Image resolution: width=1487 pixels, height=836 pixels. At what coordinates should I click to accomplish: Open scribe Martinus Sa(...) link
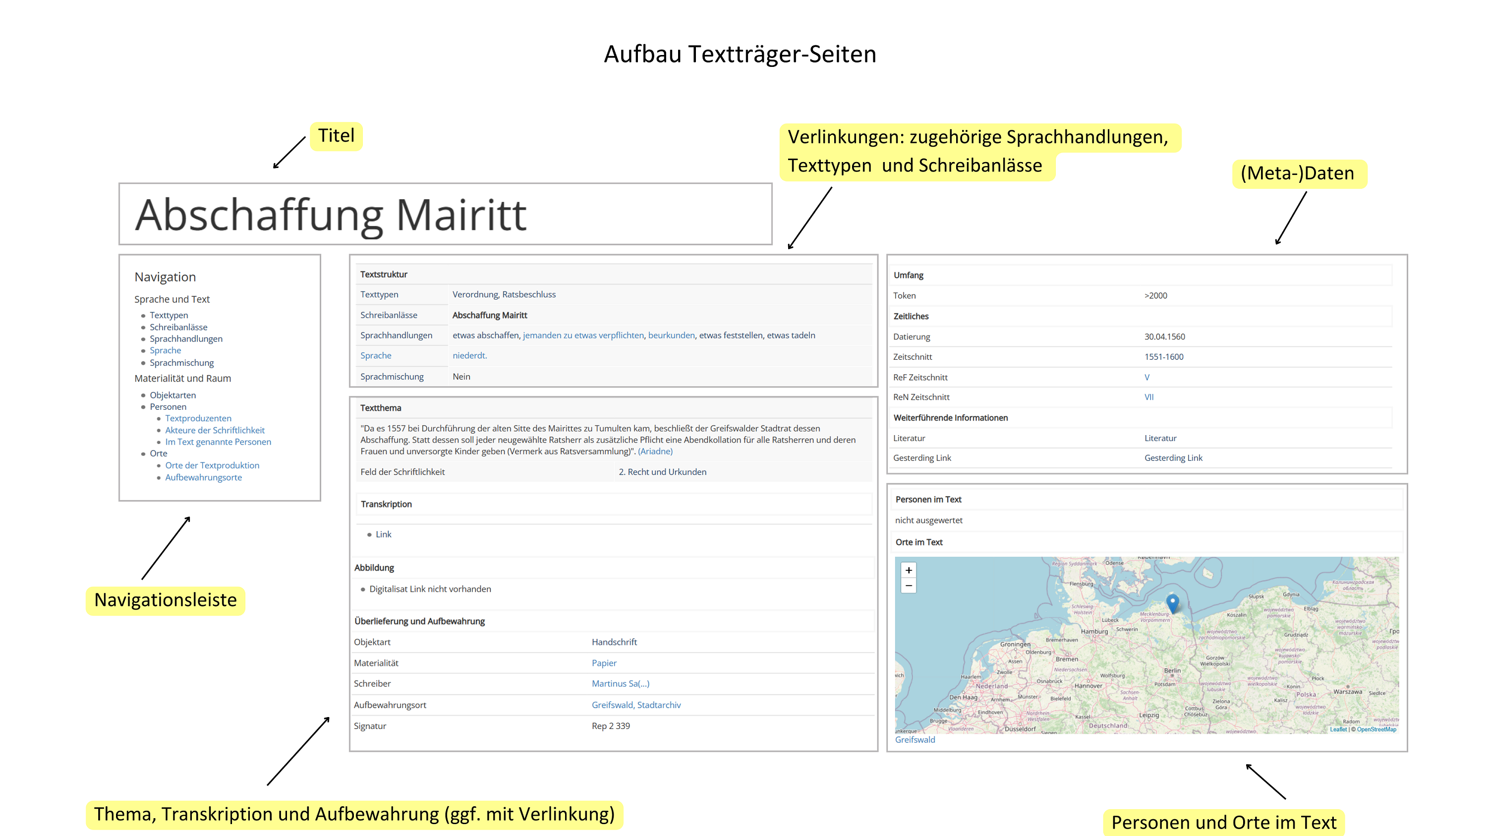coord(620,683)
